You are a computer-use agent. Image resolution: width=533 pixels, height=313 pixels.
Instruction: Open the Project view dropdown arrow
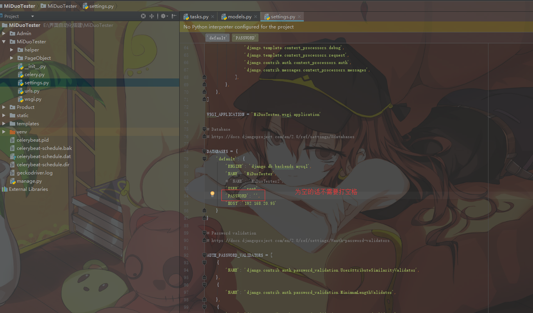click(32, 16)
